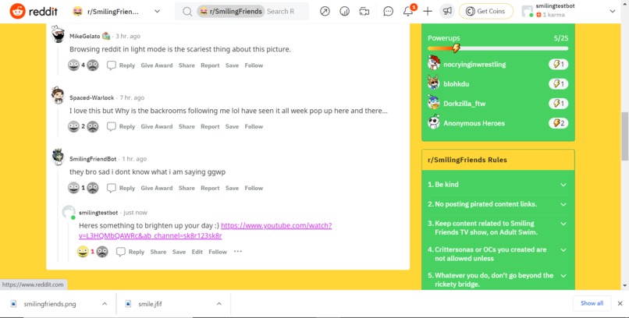Click Share on Spaced-Warlock's comment
The width and height of the screenshot is (629, 318).
187,126
